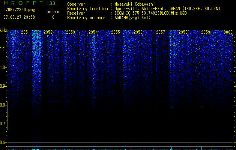Viewport: 236px width, 150px height.
Task: Click the 2353 time marker
Action: click(71, 32)
